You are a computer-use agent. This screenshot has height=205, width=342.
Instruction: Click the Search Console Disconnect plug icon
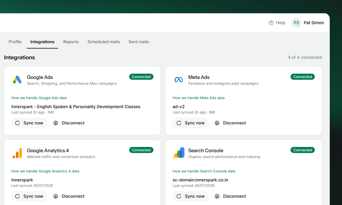pos(217,196)
